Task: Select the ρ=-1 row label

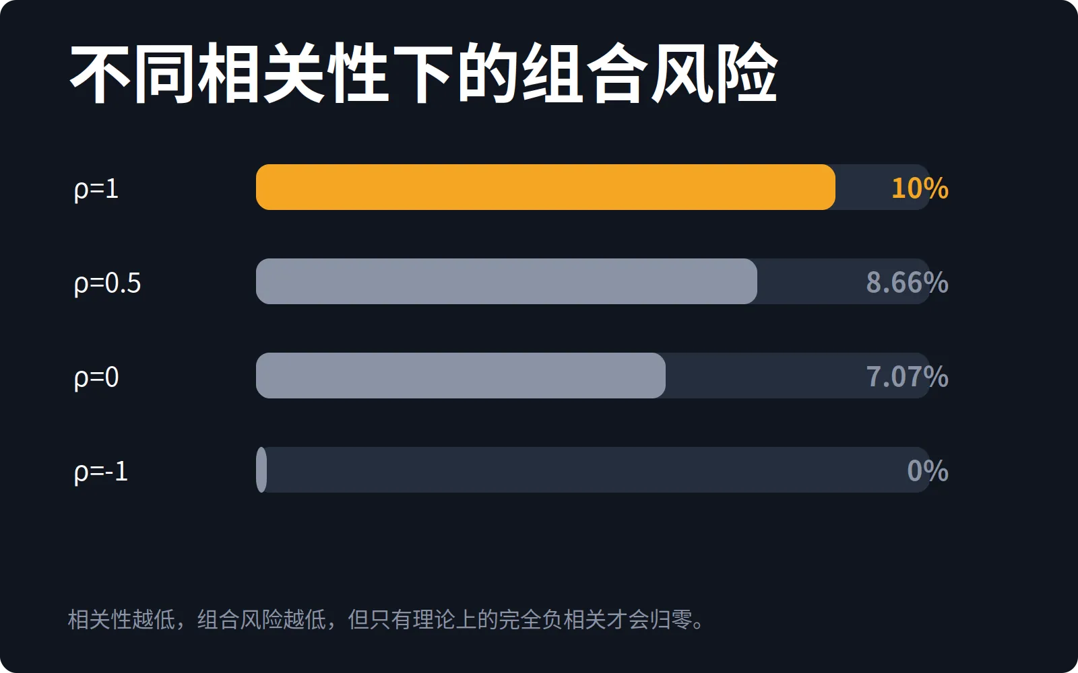Action: click(101, 472)
